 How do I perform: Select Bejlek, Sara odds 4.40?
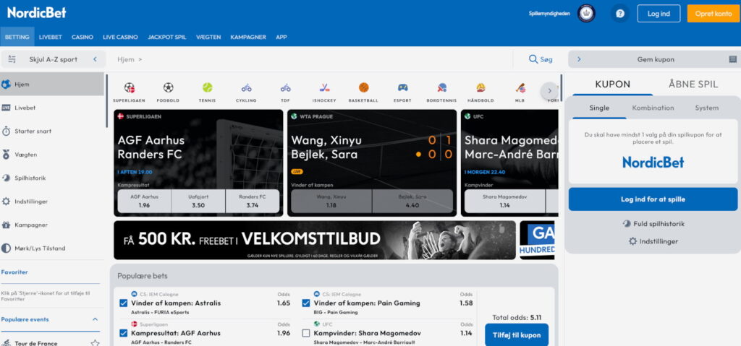pos(412,201)
